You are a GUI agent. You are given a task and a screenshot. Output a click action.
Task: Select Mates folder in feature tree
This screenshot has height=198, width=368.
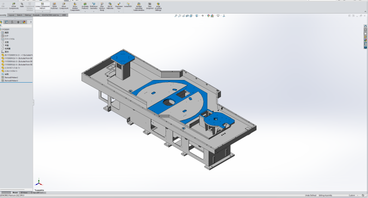coord(5,74)
